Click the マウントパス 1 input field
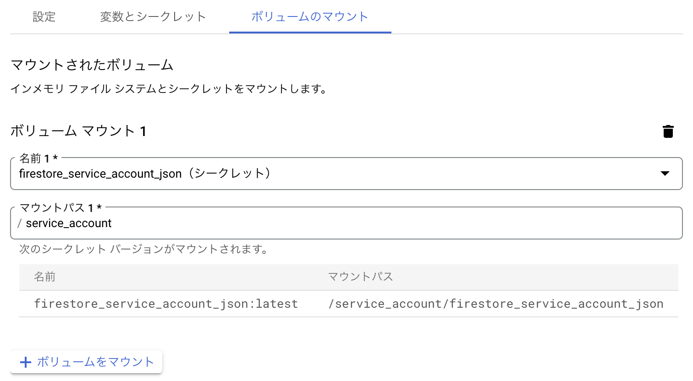Image resolution: width=693 pixels, height=381 pixels. pyautogui.click(x=321, y=223)
